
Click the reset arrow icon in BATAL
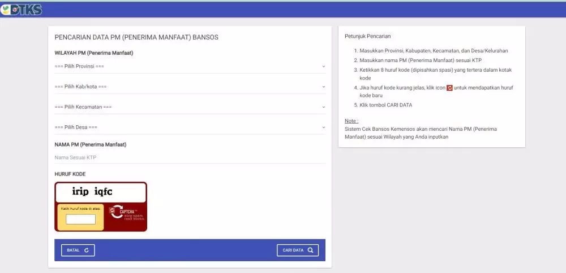(x=87, y=250)
